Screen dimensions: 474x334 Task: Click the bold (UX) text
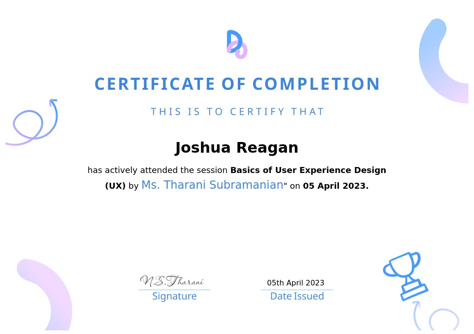pos(115,186)
